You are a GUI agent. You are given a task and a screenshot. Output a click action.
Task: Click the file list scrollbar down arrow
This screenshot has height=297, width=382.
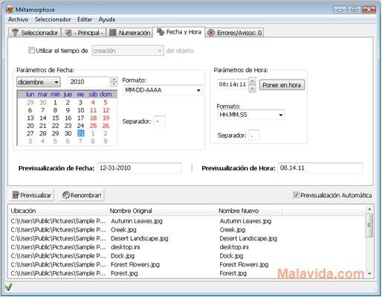pos(369,274)
